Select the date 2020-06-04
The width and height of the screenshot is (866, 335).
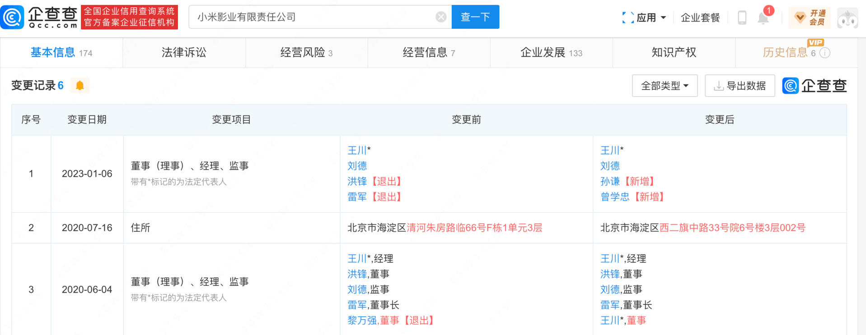tap(87, 289)
